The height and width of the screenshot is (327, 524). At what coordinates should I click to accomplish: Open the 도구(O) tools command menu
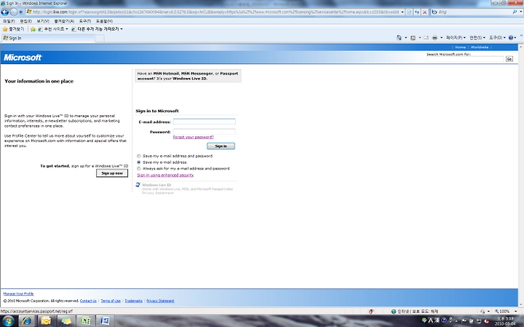click(497, 38)
